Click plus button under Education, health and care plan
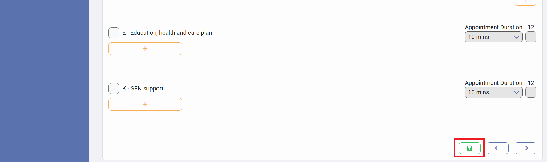The image size is (547, 162). (x=145, y=49)
